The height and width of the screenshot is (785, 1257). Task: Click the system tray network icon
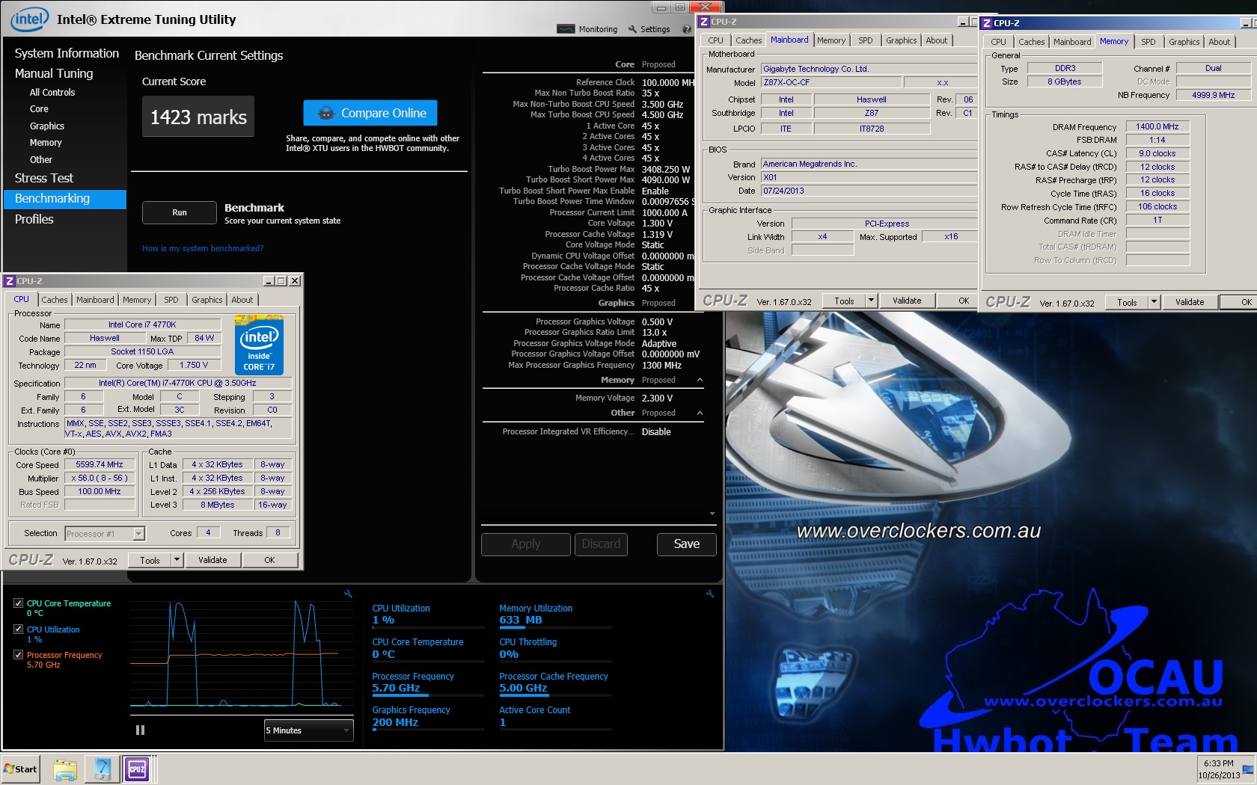[x=1247, y=770]
